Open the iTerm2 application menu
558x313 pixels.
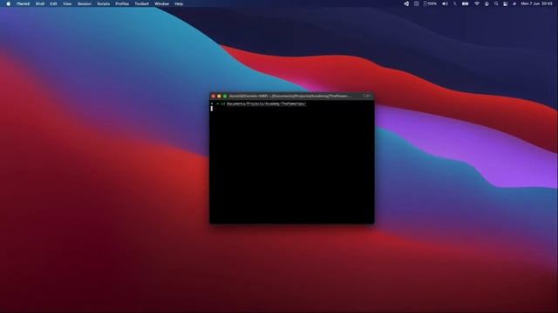point(23,3)
